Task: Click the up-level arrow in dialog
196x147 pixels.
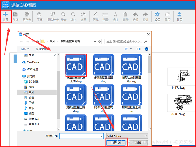Action: pyautogui.click(x=38, y=41)
